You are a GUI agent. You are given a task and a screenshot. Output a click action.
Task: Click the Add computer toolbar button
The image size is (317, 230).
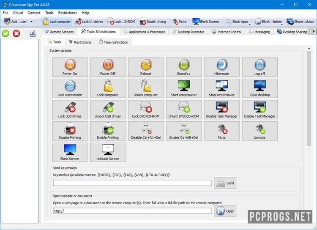15,22
